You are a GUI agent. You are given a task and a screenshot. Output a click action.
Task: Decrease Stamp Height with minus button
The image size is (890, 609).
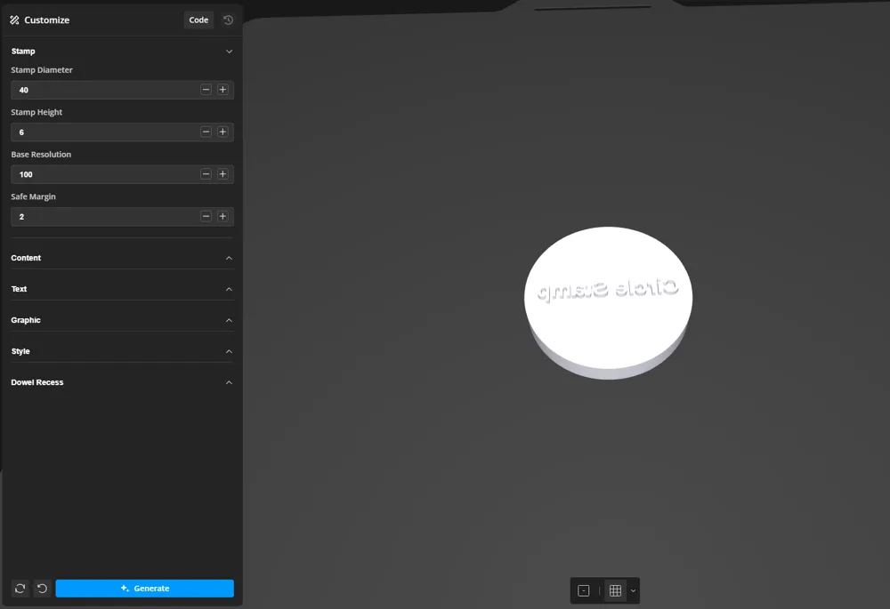(x=206, y=132)
